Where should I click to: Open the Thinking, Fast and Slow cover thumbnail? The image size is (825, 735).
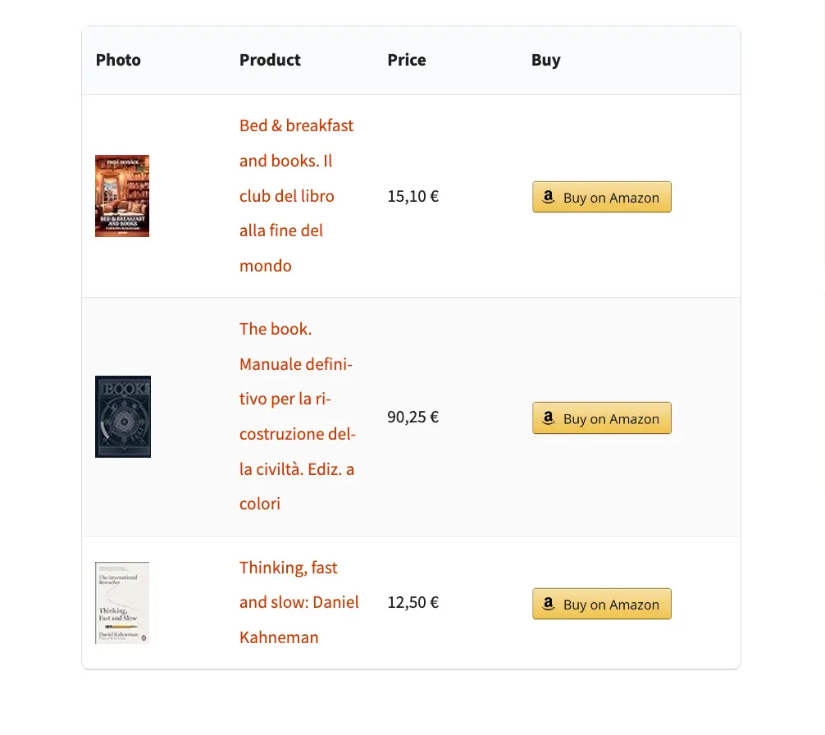coord(122,603)
